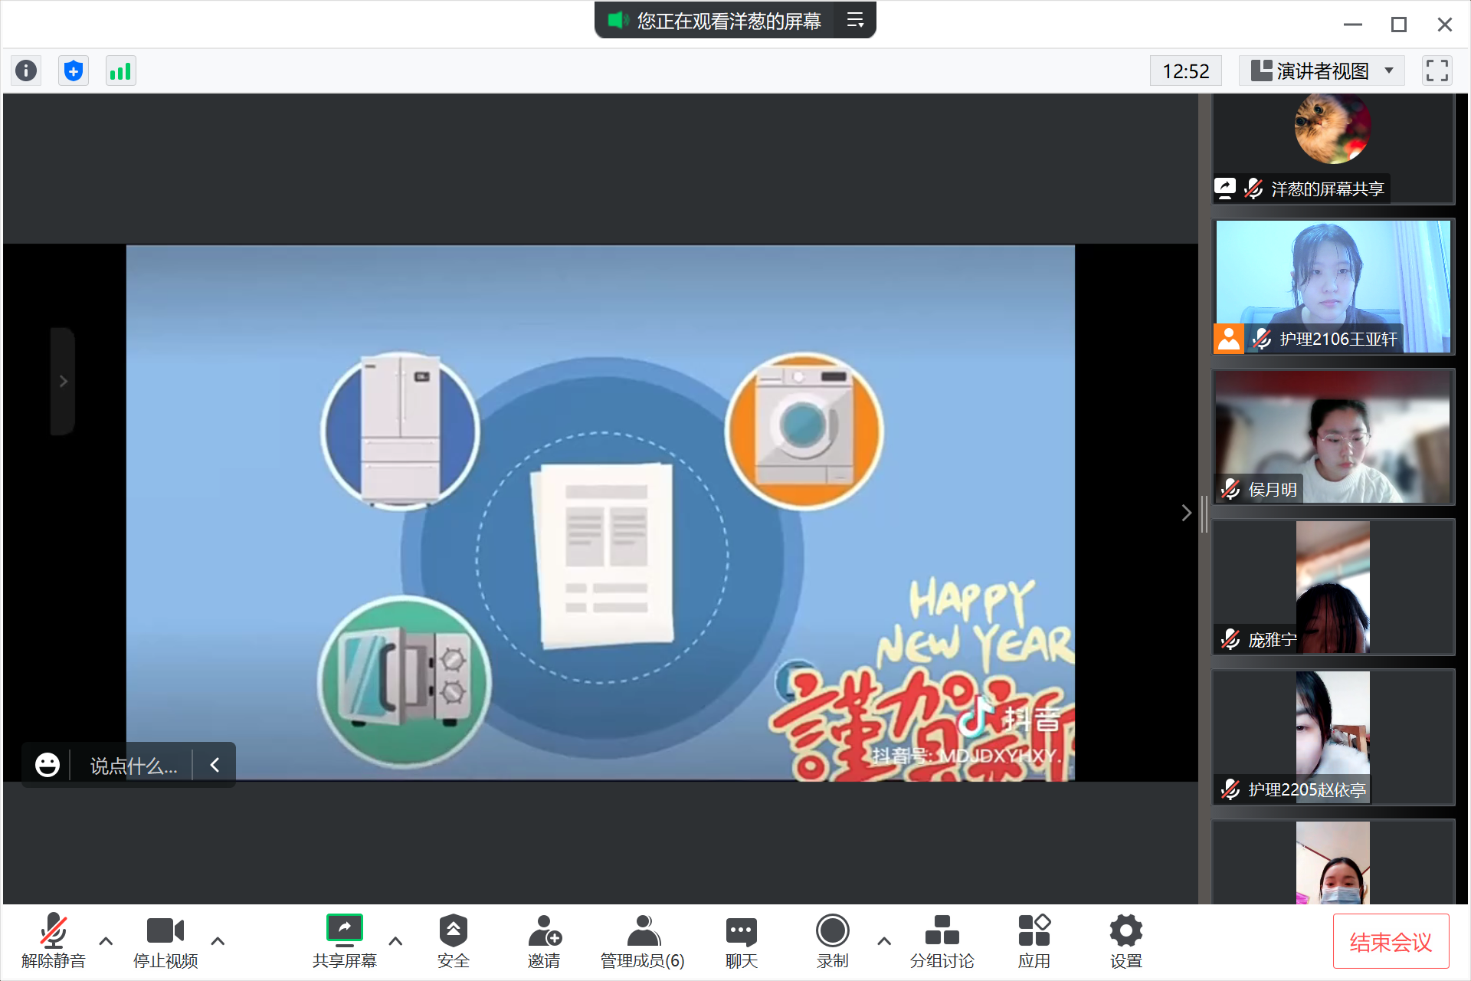The height and width of the screenshot is (981, 1471).
Task: Click the blue encryption shield icon
Action: (x=74, y=71)
